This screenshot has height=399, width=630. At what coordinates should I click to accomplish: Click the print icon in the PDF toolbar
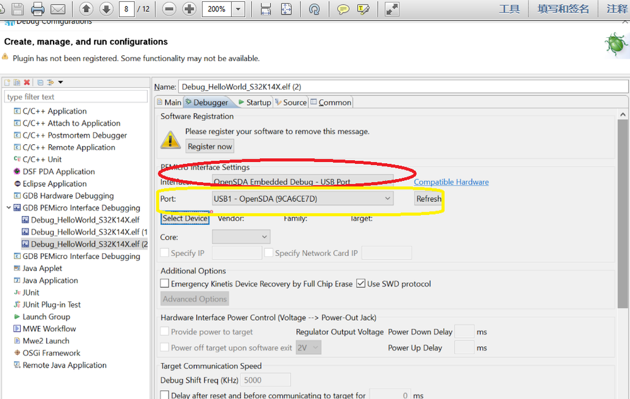point(38,9)
